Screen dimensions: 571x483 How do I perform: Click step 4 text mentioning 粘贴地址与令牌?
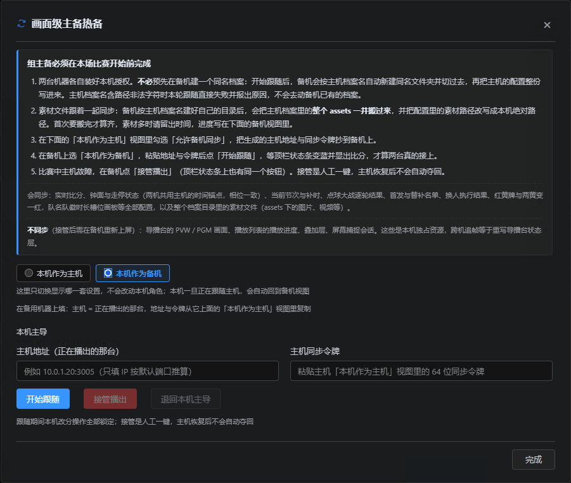tap(238, 156)
